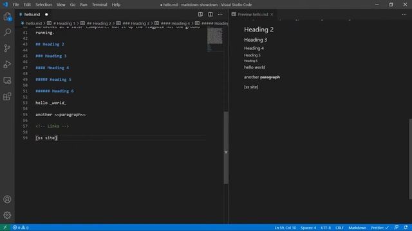Click 'another ~~paragraph~~' line in editor
Viewport: 412px width, 231px height.
point(61,114)
